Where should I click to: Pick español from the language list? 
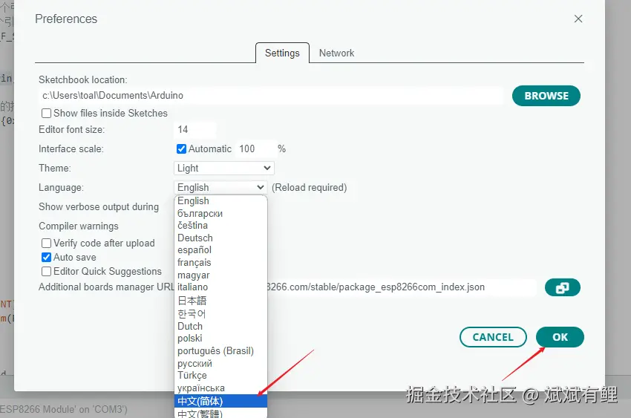(x=221, y=250)
